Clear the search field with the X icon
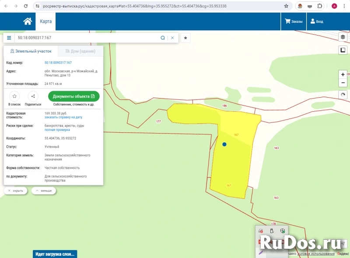 click(x=172, y=38)
